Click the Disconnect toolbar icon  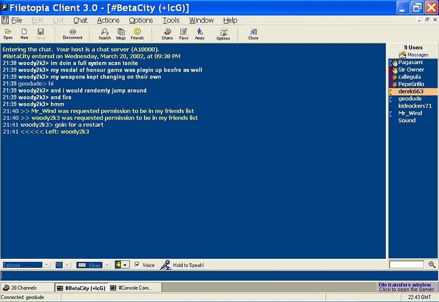(72, 34)
